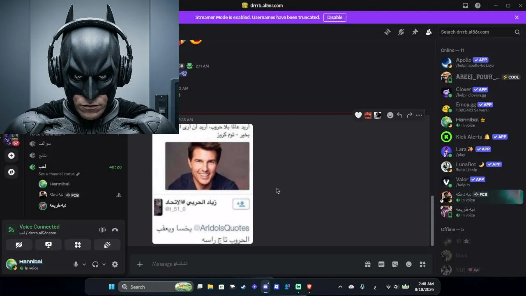
Task: Dismiss the Streamer Mode banner
Action: coord(517,17)
